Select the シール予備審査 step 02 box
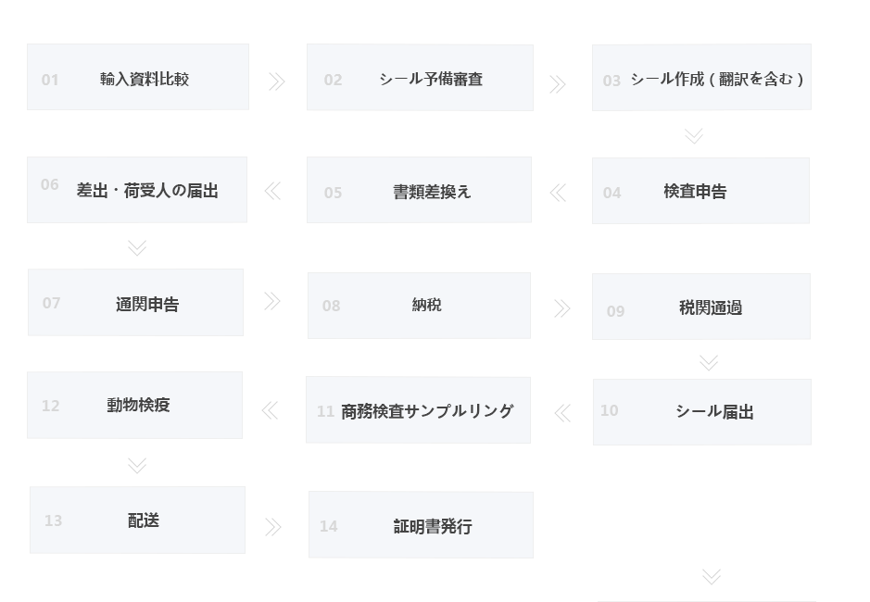870x602 pixels. (x=420, y=78)
